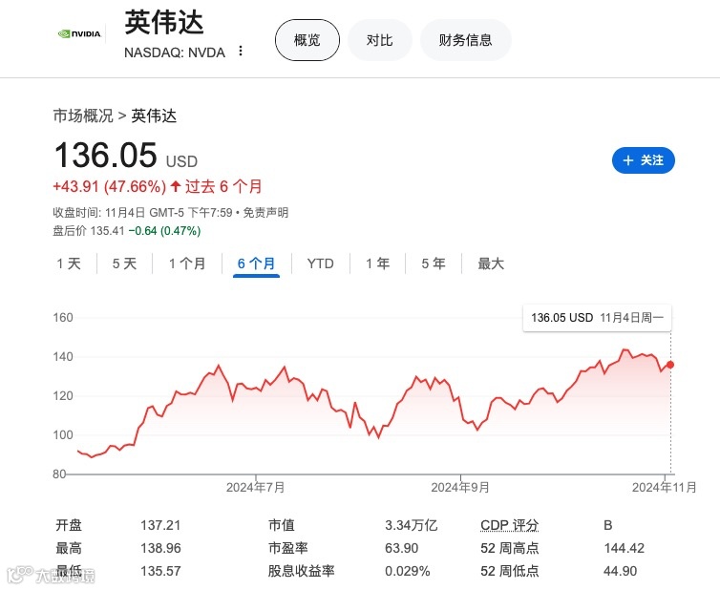Switch to the 对比 compare tab
This screenshot has width=720, height=590.
[380, 40]
